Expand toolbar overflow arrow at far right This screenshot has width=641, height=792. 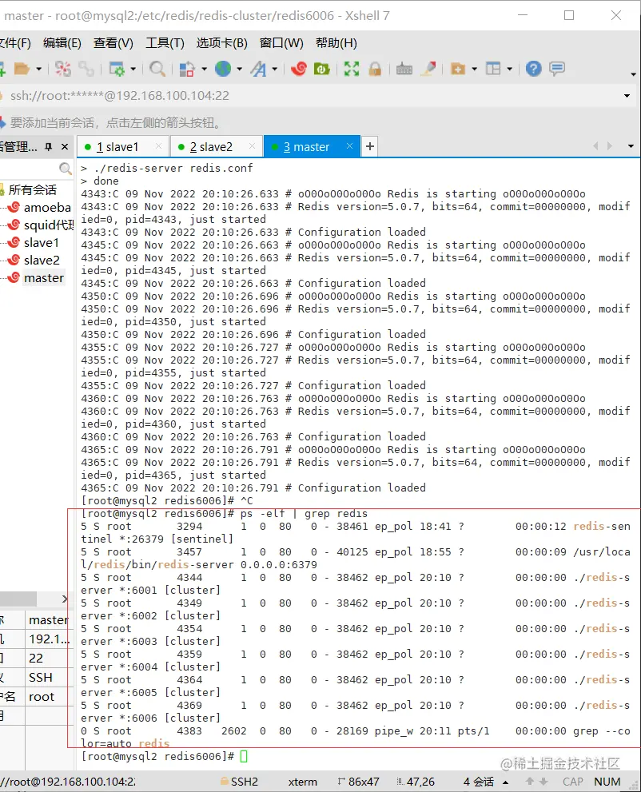634,74
